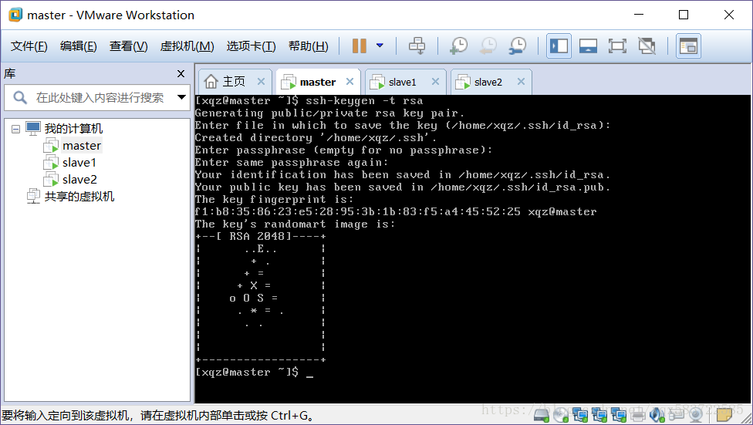Pause the running virtual machine
753x425 pixels.
(x=360, y=46)
